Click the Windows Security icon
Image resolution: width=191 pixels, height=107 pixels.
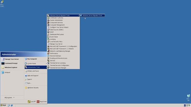pos(26,88)
